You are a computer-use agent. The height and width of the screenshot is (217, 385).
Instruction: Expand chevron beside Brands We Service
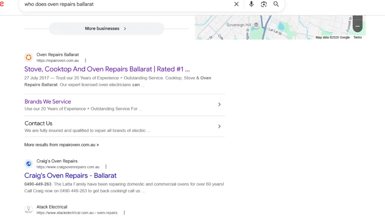click(219, 105)
